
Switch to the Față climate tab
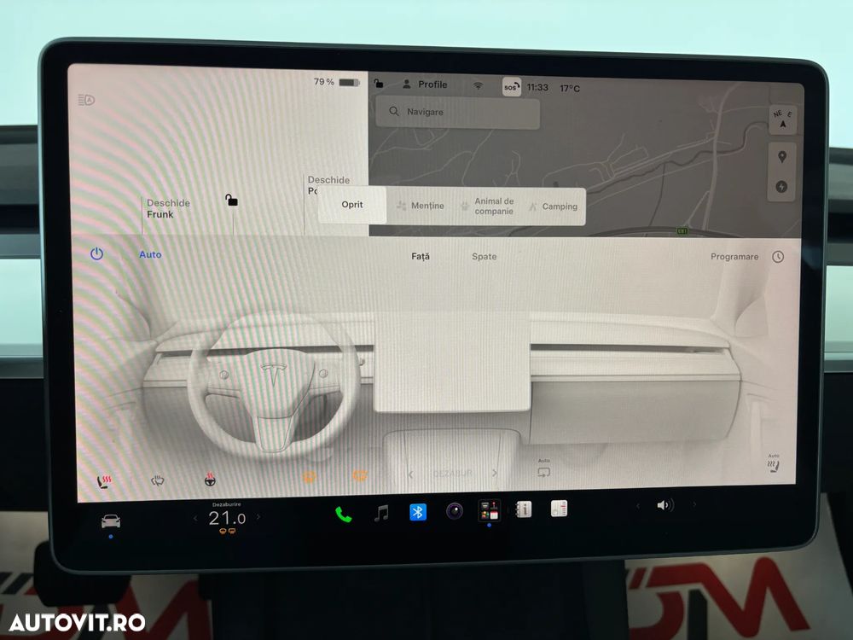(x=421, y=256)
